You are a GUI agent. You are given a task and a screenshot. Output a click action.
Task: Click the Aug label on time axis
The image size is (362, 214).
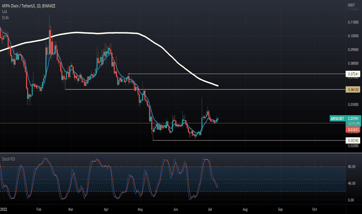[x=245, y=209]
